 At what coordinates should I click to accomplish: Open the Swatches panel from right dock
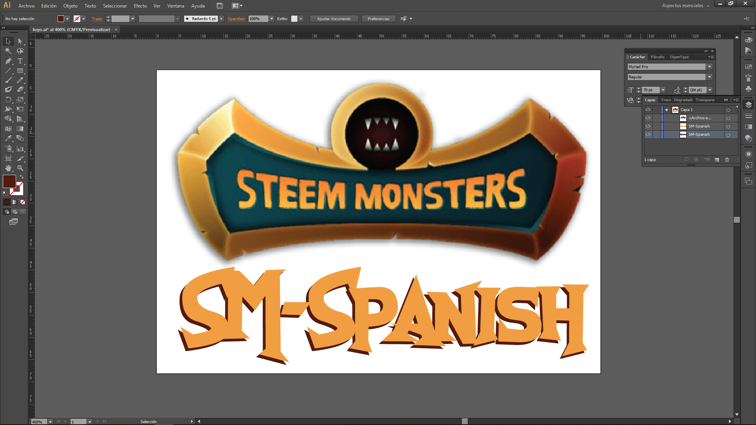pos(749,67)
